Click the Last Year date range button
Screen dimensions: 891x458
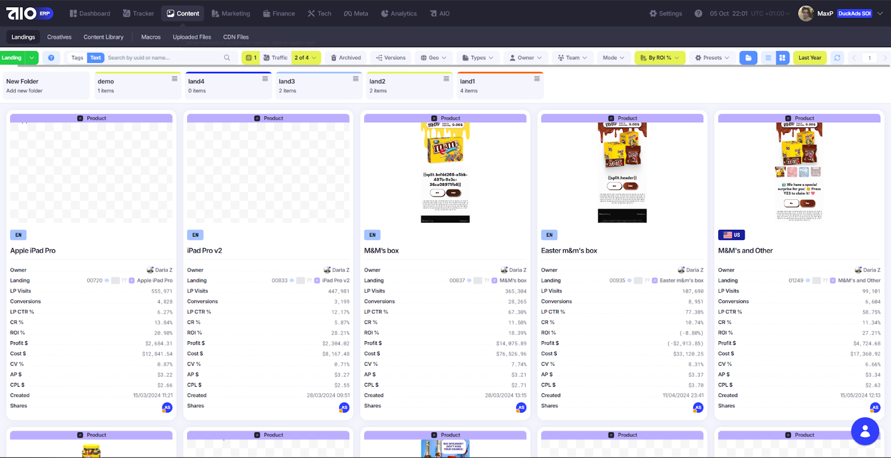tap(809, 58)
